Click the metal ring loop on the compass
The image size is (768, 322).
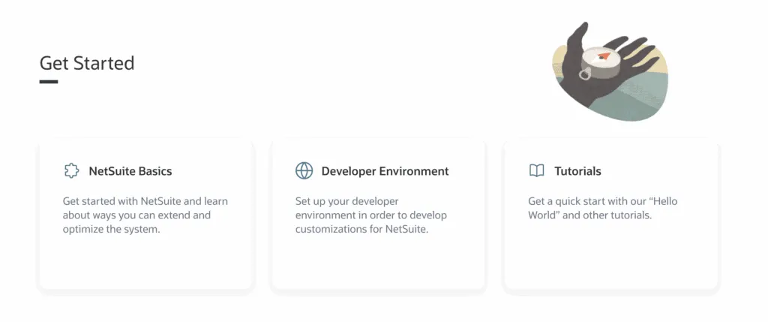tap(585, 74)
